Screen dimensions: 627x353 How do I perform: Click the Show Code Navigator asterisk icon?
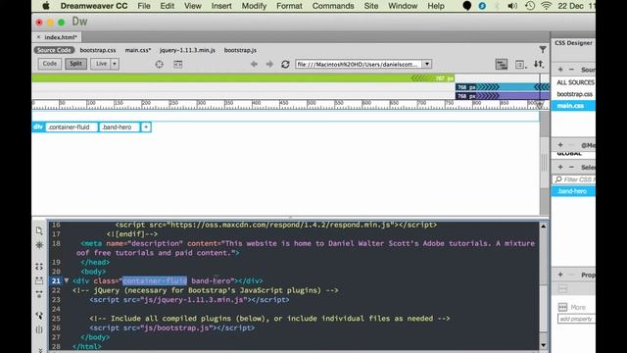click(x=39, y=245)
